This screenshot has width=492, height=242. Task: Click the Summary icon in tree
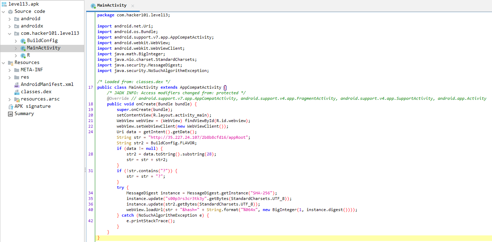point(10,114)
